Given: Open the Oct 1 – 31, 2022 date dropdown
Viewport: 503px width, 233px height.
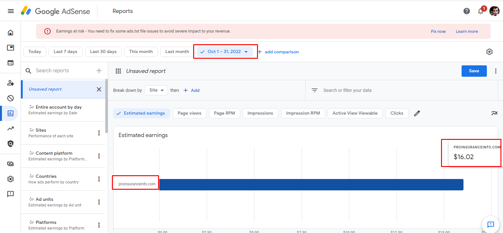Looking at the screenshot, I should click(225, 52).
